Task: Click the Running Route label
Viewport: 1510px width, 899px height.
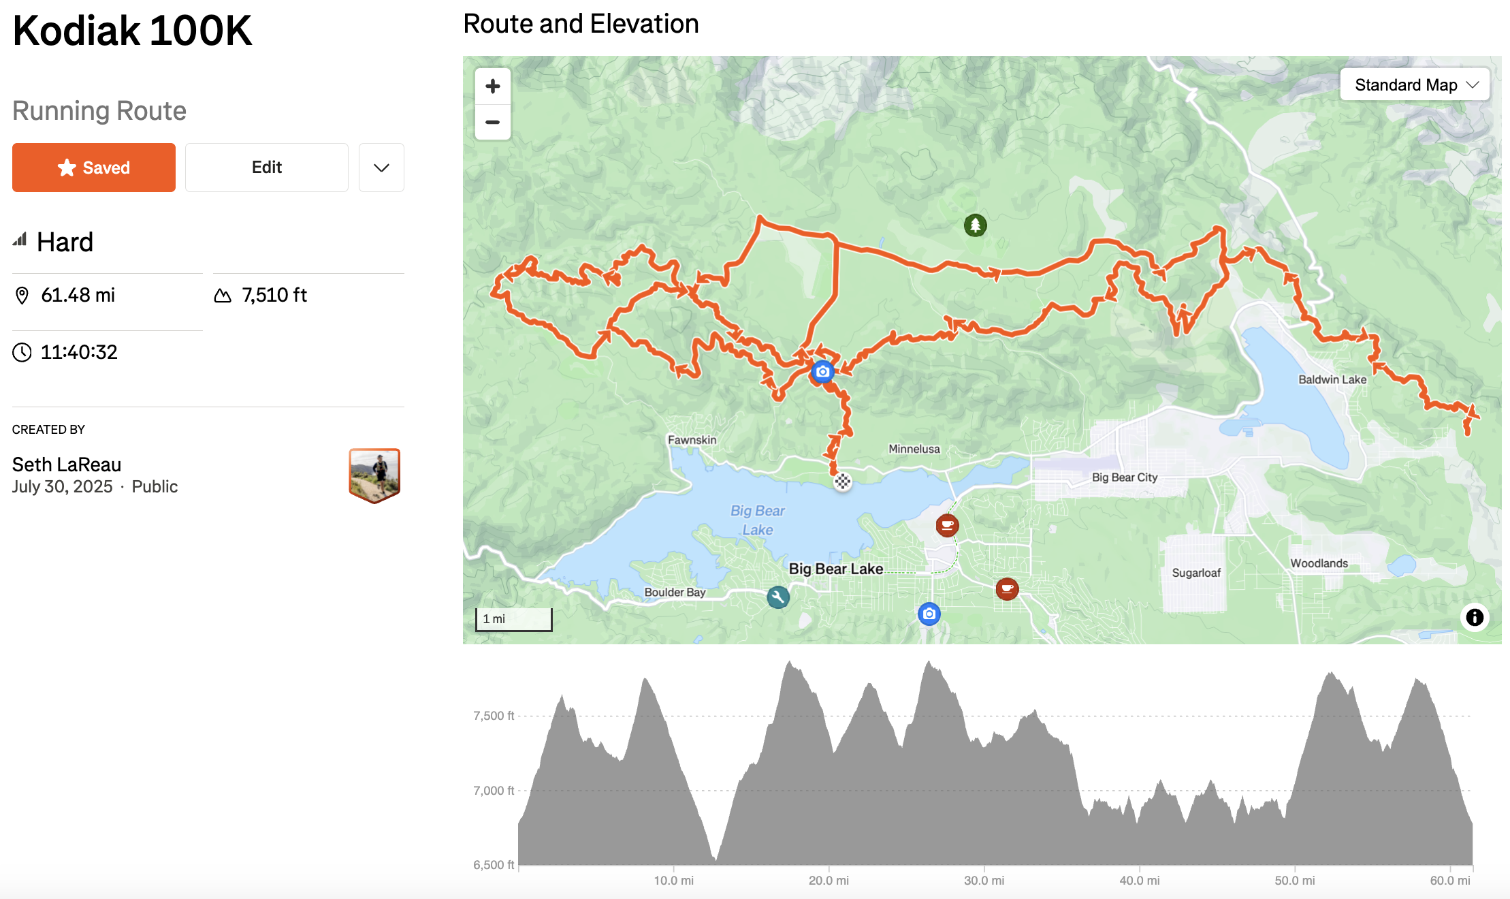Action: [99, 110]
